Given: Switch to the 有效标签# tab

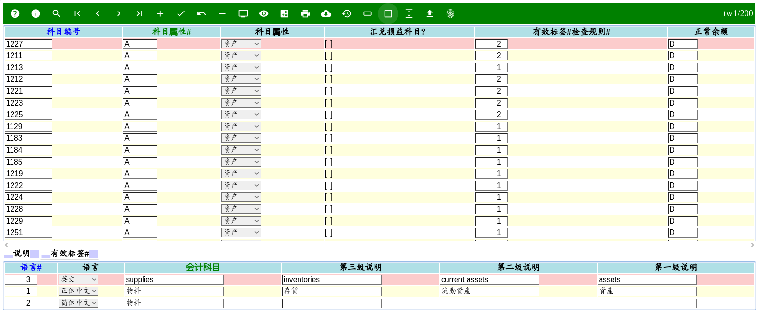Looking at the screenshot, I should (70, 253).
